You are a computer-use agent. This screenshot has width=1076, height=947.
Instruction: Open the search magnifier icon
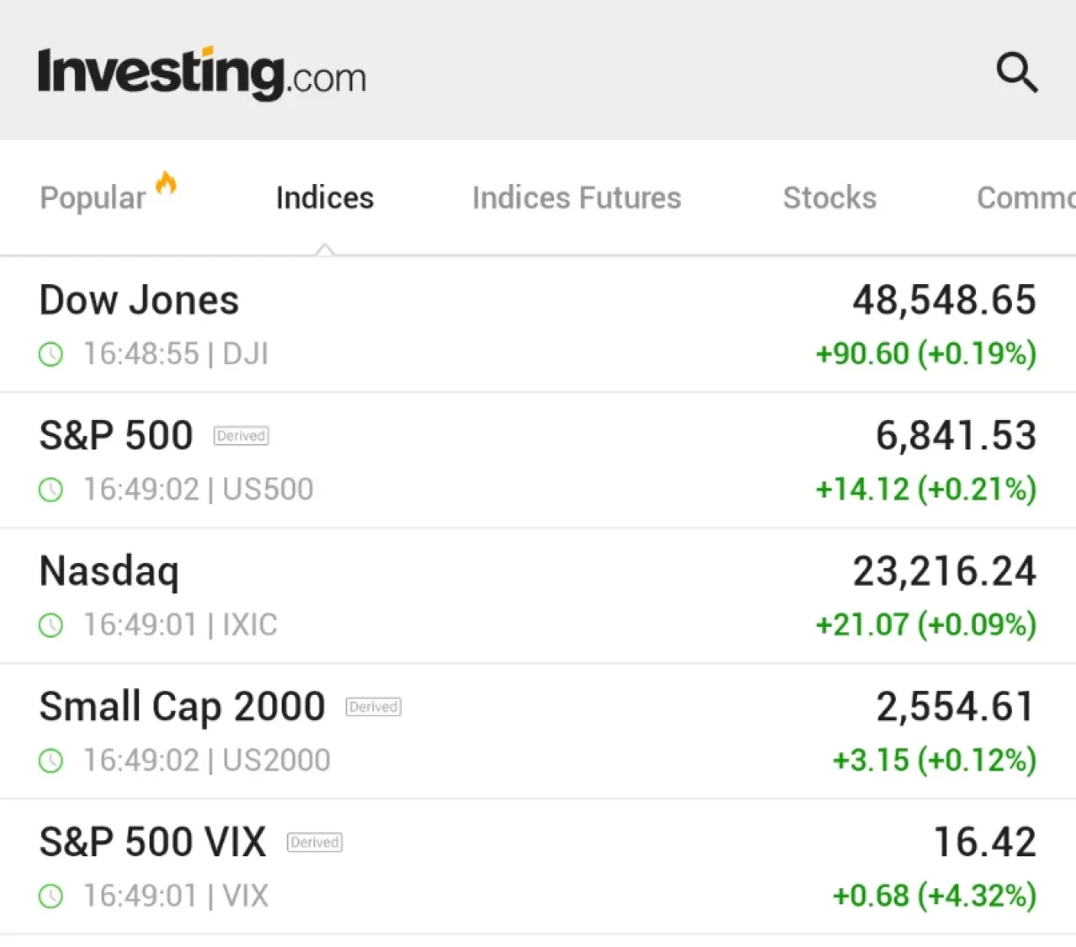click(x=1016, y=72)
